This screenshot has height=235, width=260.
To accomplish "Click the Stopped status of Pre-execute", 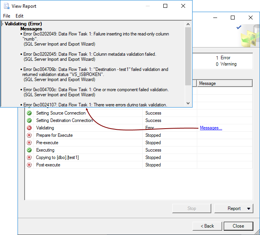I will click(153, 143).
